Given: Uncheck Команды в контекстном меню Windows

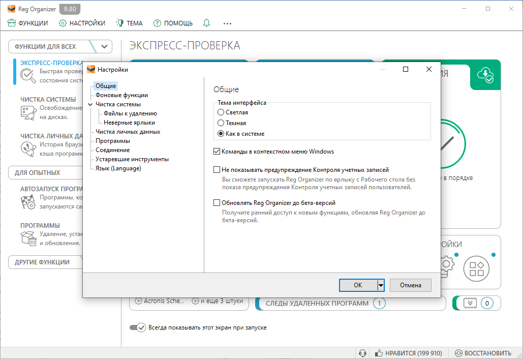Looking at the screenshot, I should point(216,151).
